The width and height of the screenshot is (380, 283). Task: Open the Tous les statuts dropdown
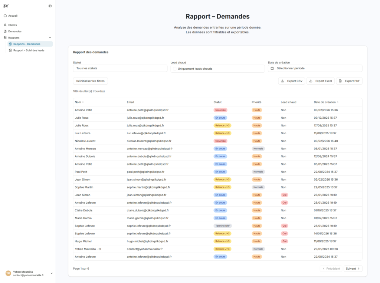pyautogui.click(x=120, y=69)
